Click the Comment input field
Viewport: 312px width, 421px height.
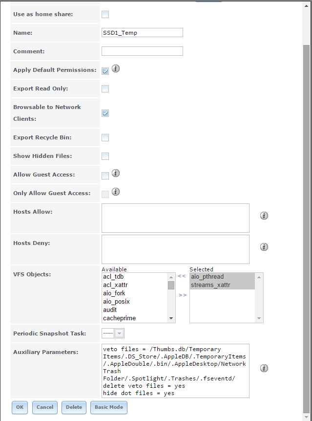(143, 51)
